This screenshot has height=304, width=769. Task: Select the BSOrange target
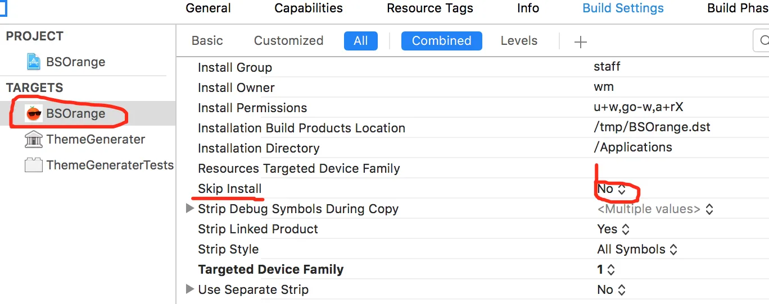coord(76,113)
